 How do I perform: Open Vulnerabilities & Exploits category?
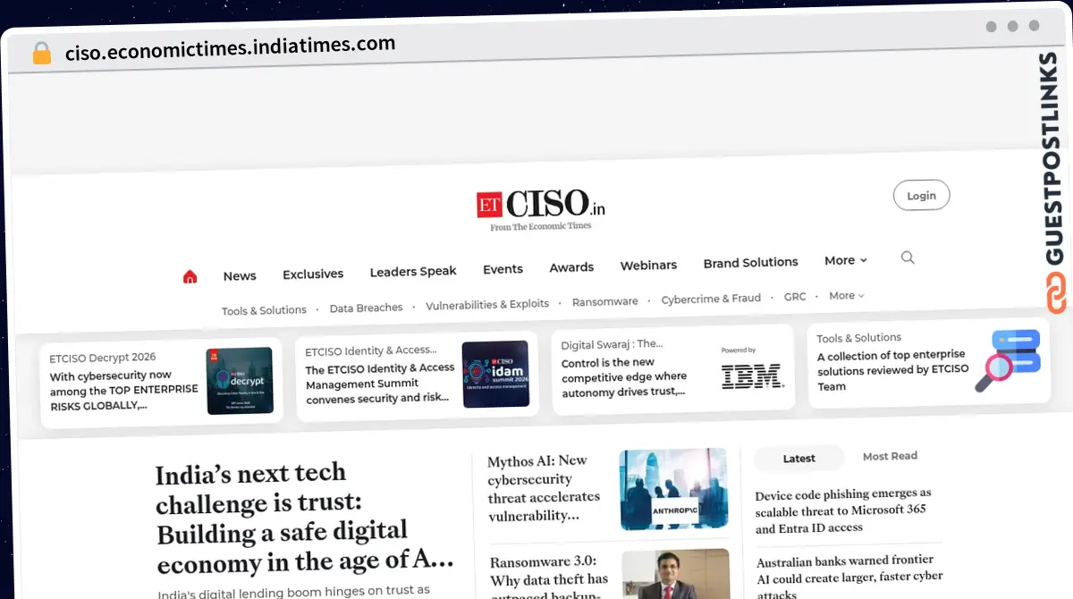(x=487, y=304)
